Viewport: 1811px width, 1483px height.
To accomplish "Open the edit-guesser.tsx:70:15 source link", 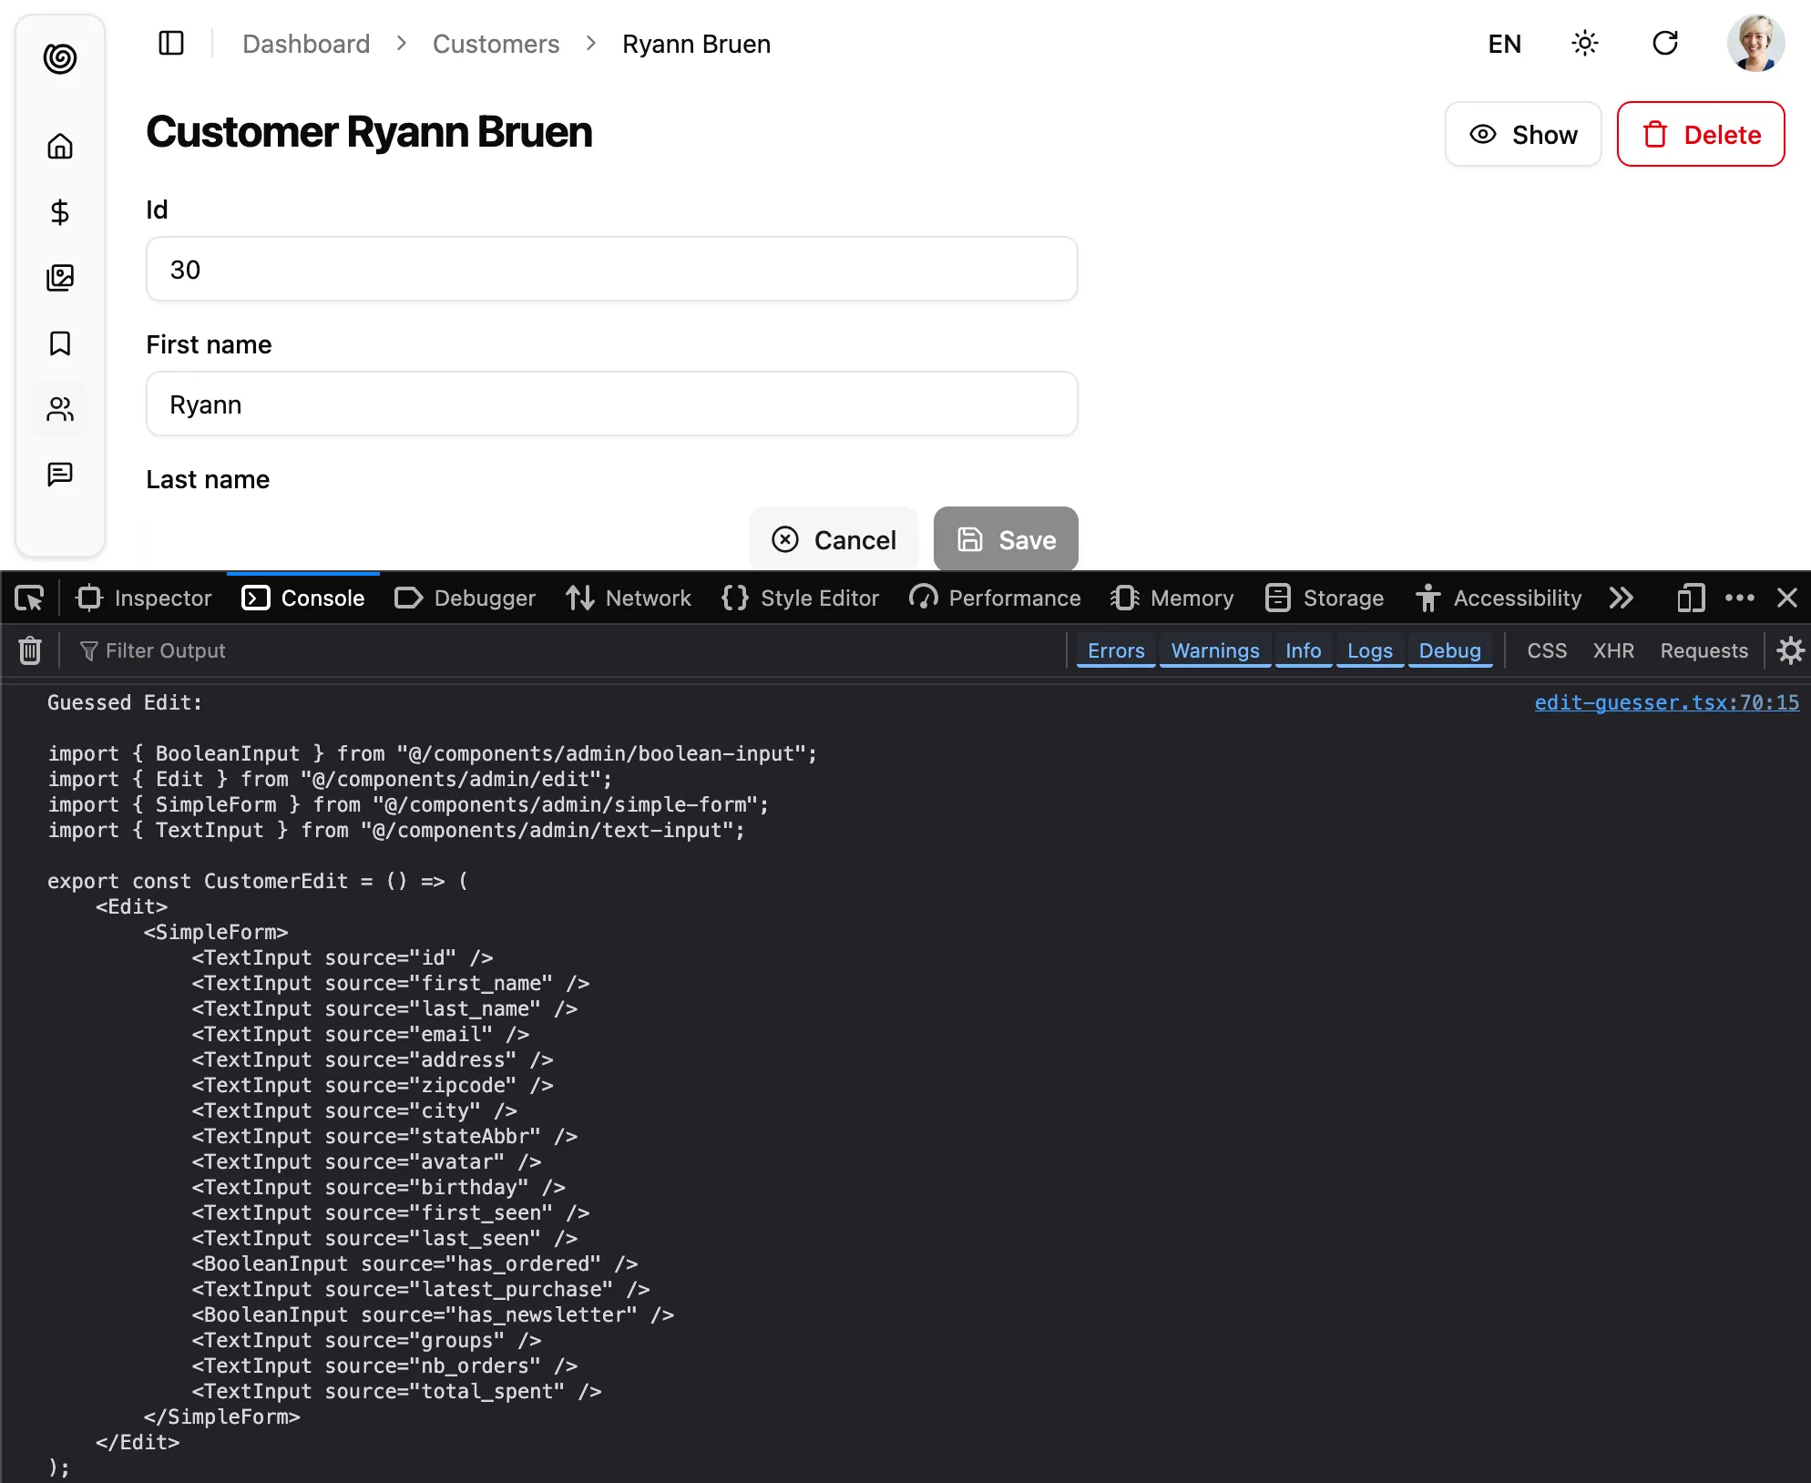I will click(x=1666, y=702).
